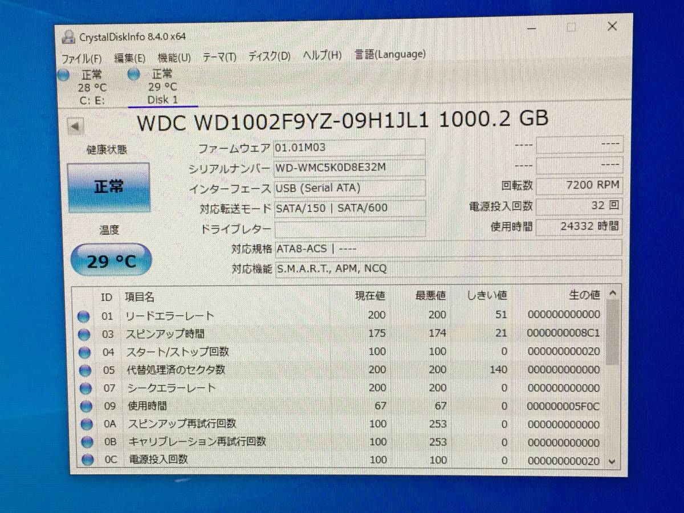Screen dimensions: 684x513
Task: Click the CrystalDiskInfo app icon in the title bar
Action: coord(69,38)
